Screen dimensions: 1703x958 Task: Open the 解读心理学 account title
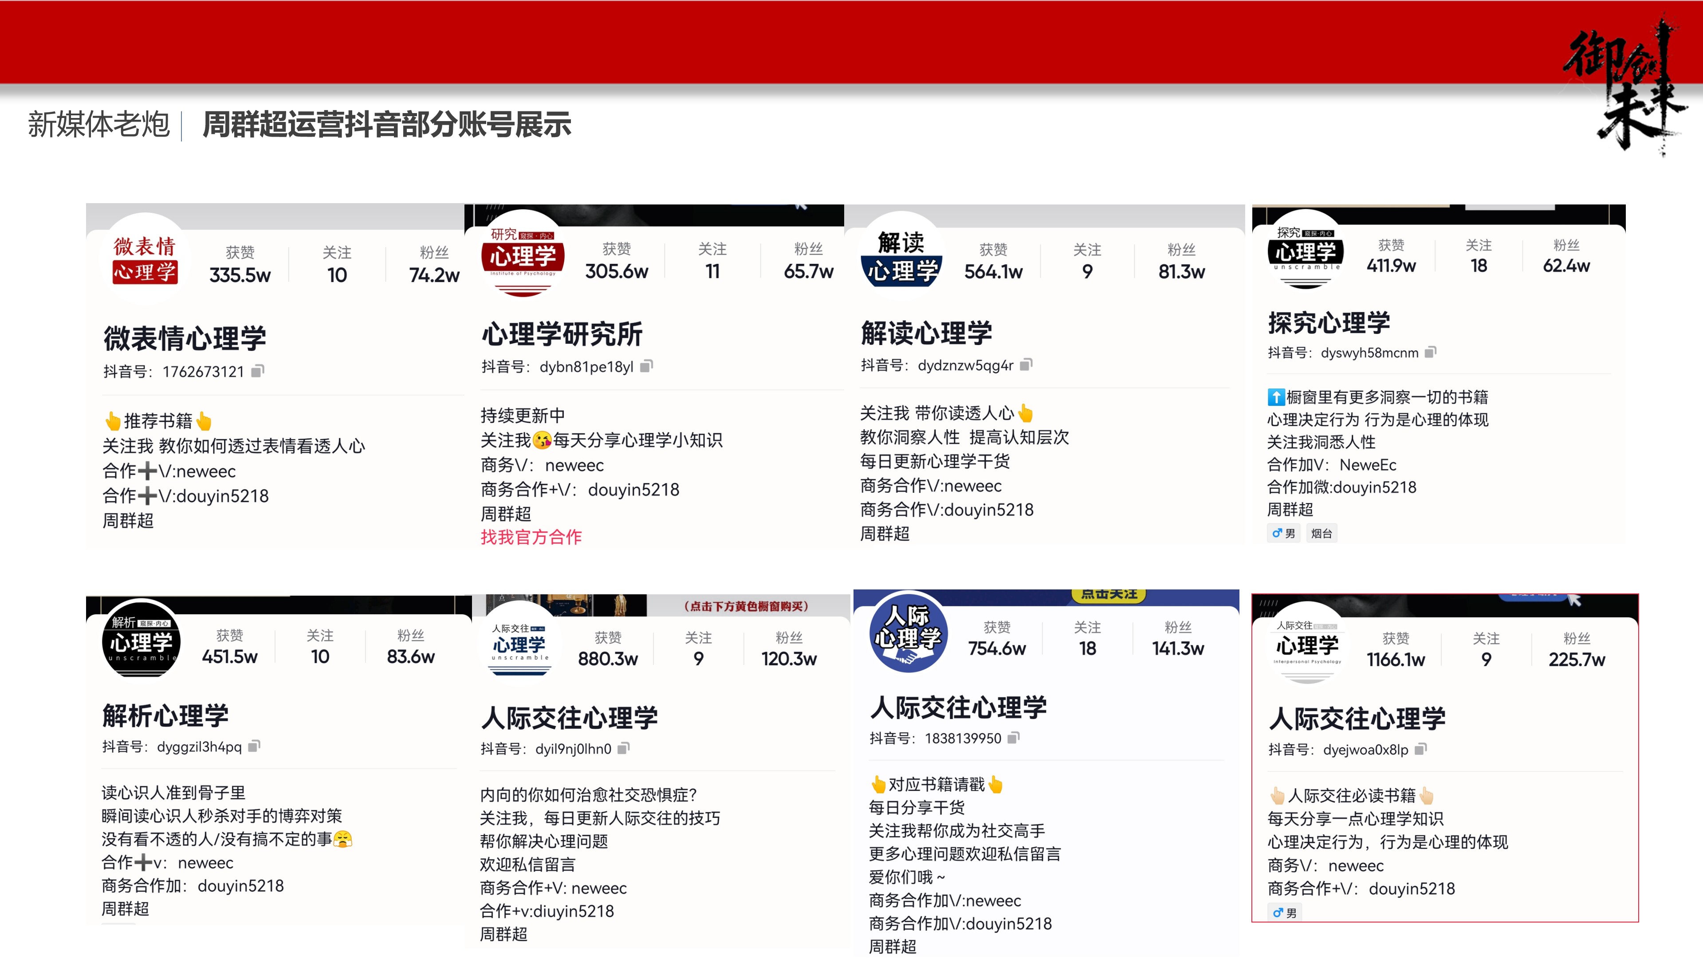pyautogui.click(x=926, y=334)
